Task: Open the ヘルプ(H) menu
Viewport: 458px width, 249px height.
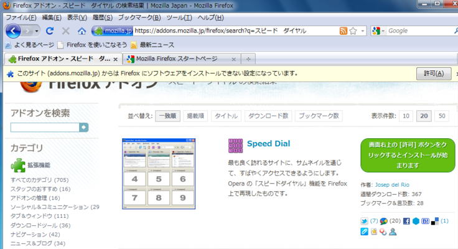Action: click(210, 17)
